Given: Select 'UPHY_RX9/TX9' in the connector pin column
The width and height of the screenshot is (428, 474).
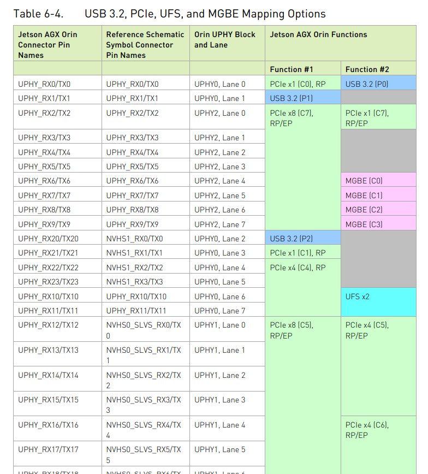Looking at the screenshot, I should click(x=57, y=223).
